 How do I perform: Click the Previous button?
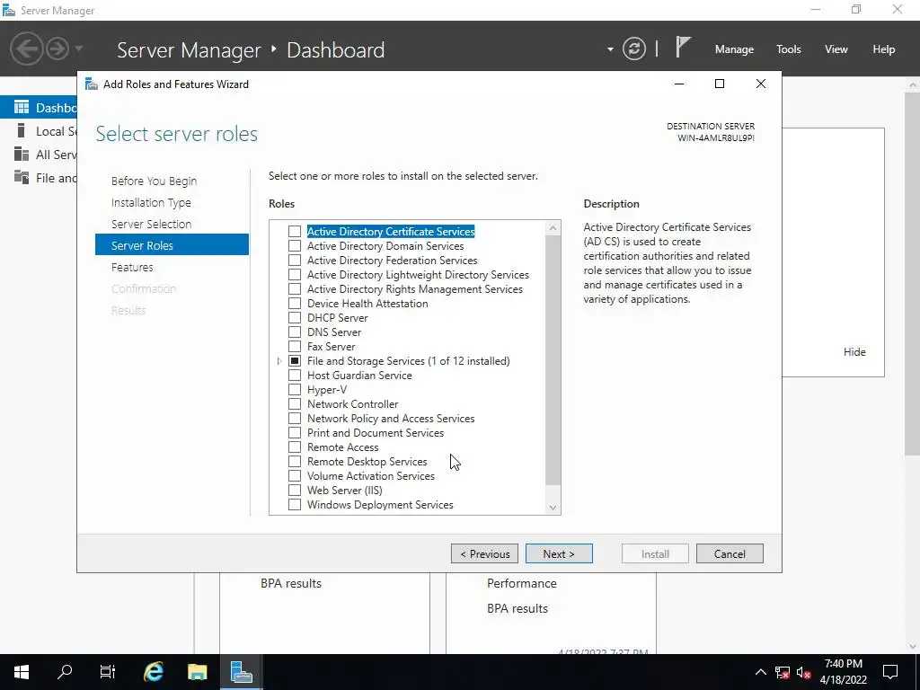tap(484, 553)
